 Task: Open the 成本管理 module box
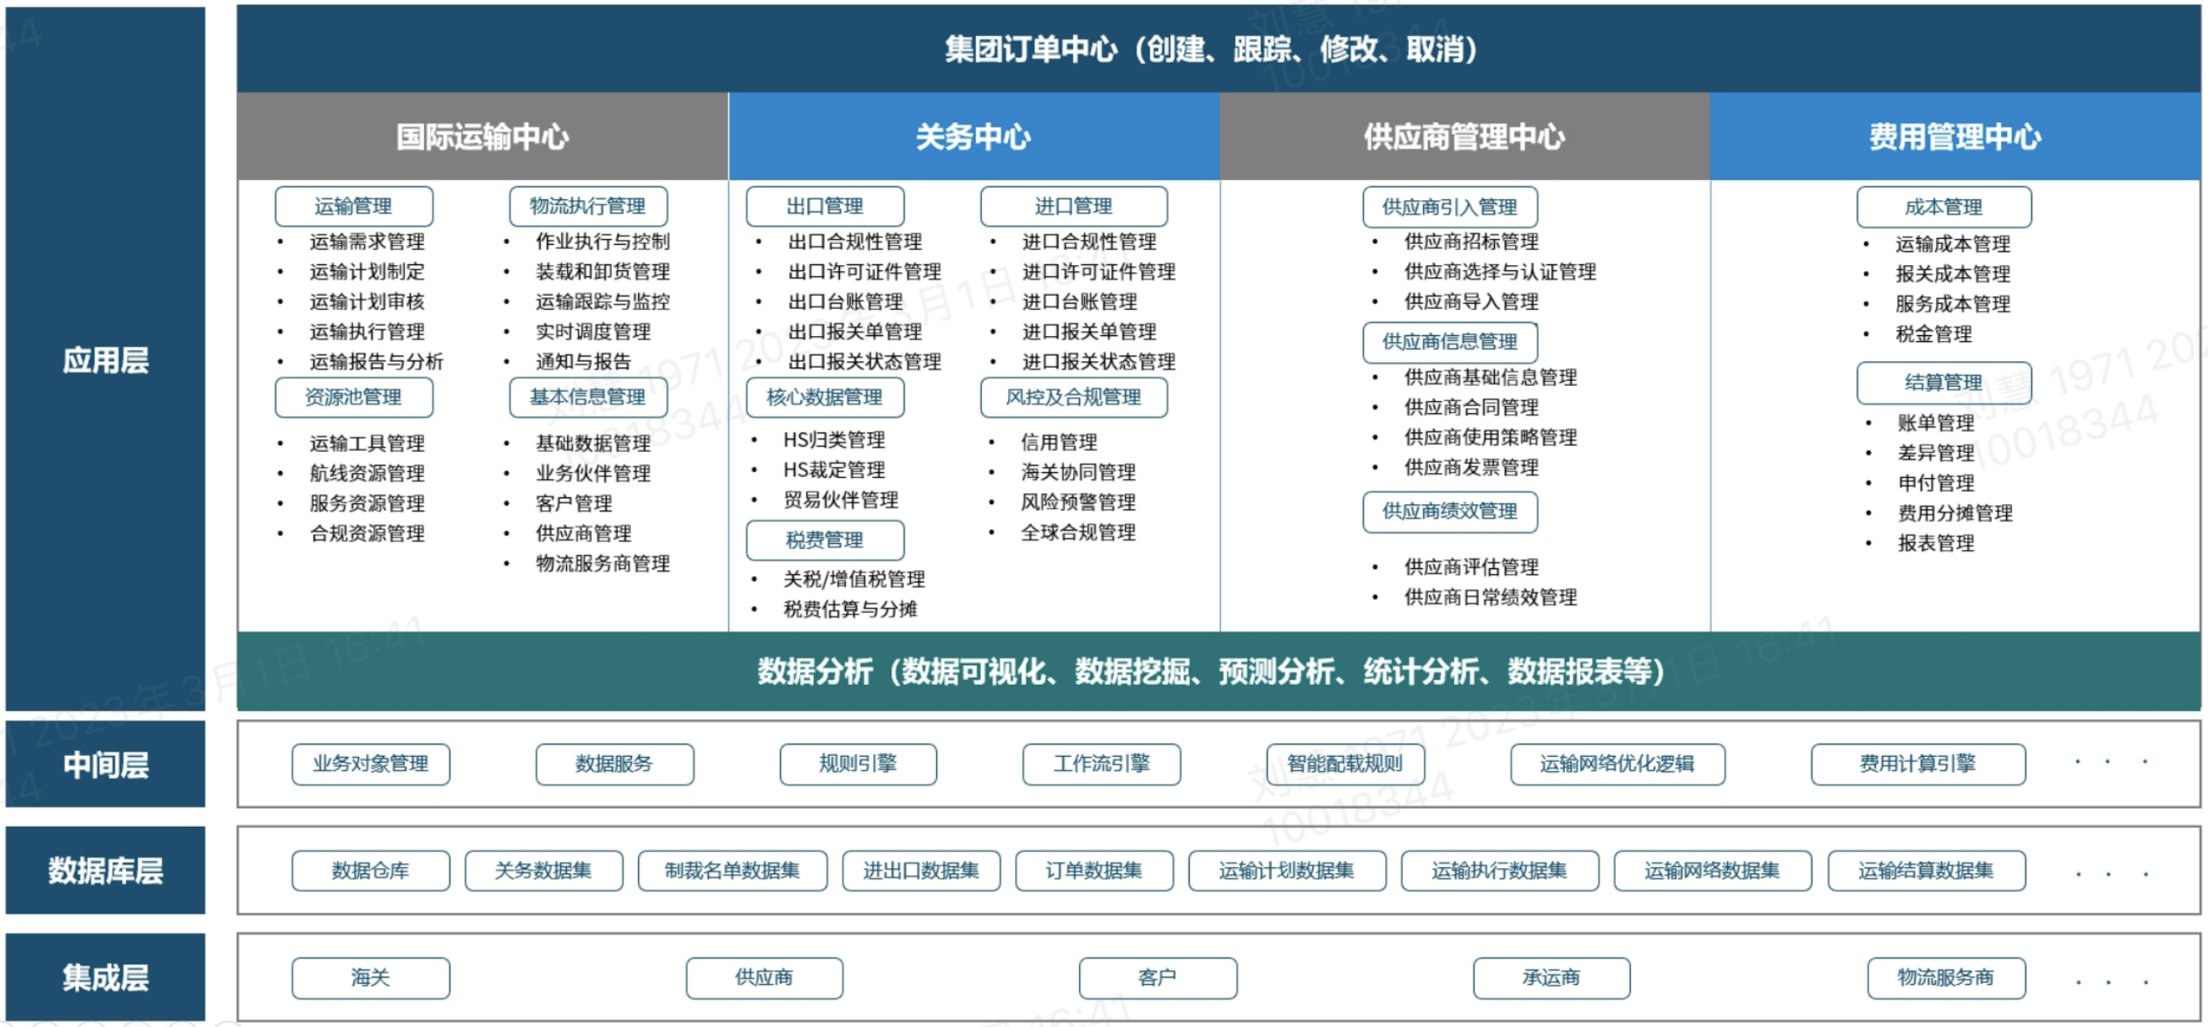(x=1944, y=207)
